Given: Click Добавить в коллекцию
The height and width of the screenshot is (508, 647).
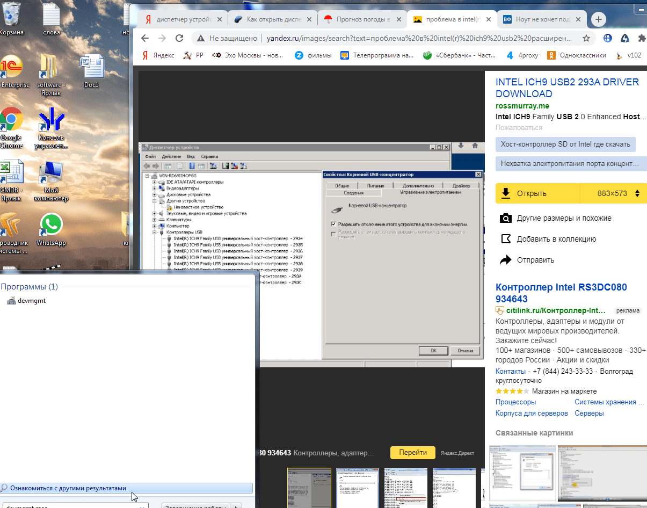Looking at the screenshot, I should (556, 239).
